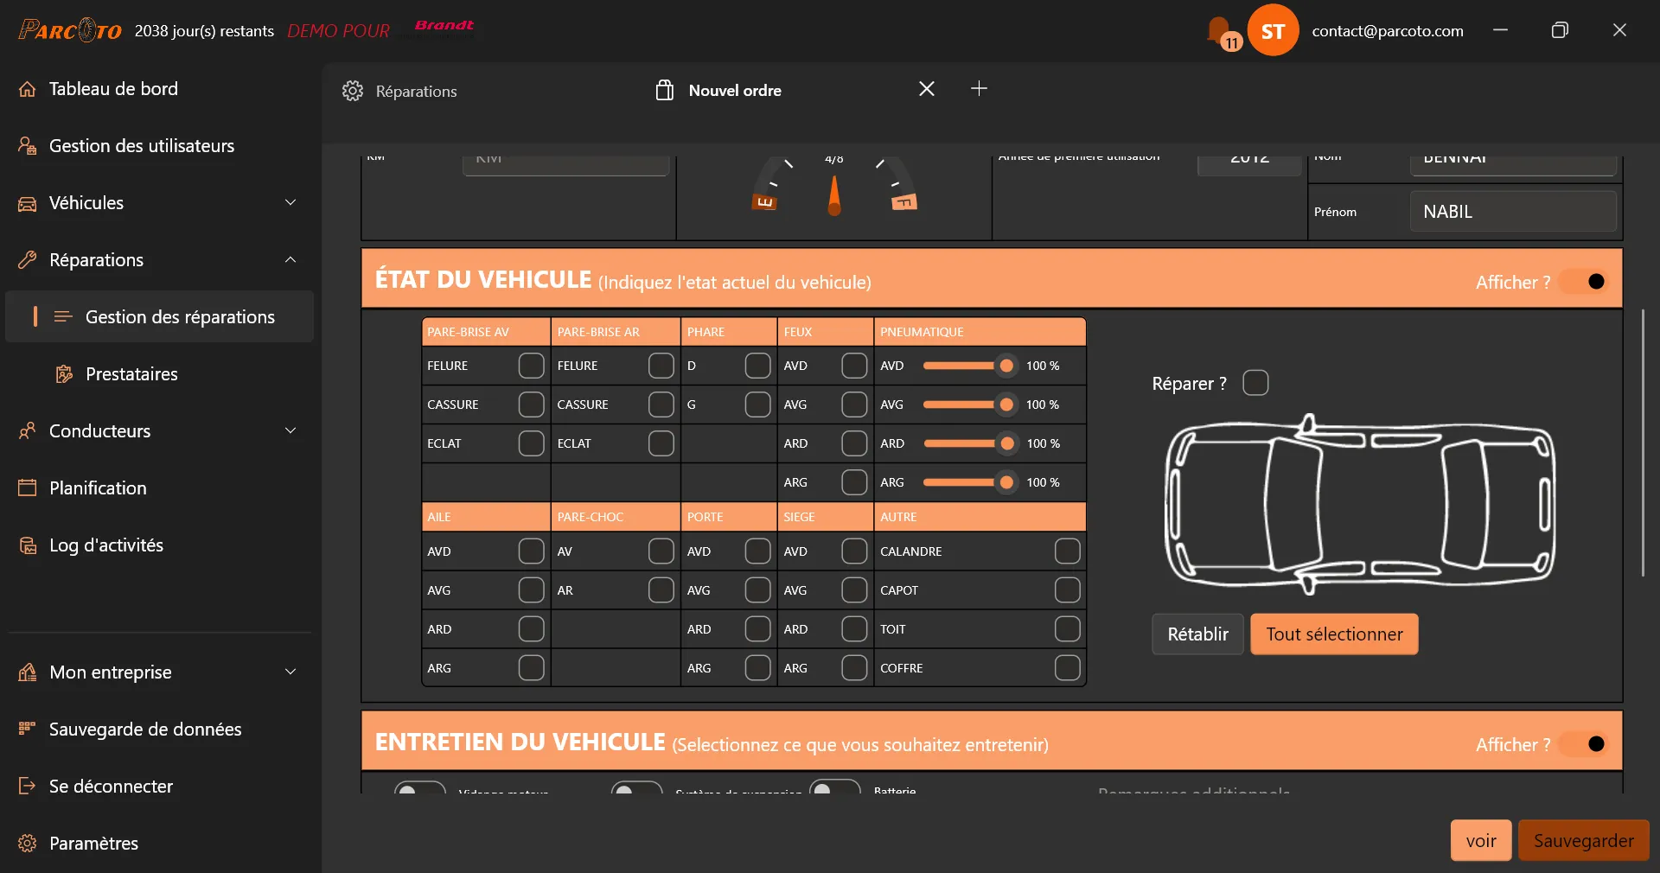Open Gestion des utilisateurs
Screen dimensions: 1660x873
click(160, 146)
